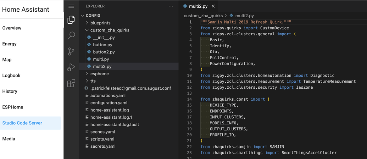The height and width of the screenshot is (159, 367).
Task: Close the multi2.py editor tab
Action: 213,6
